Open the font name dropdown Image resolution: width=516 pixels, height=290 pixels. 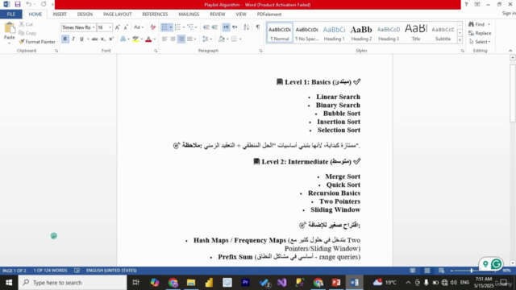[x=94, y=27]
